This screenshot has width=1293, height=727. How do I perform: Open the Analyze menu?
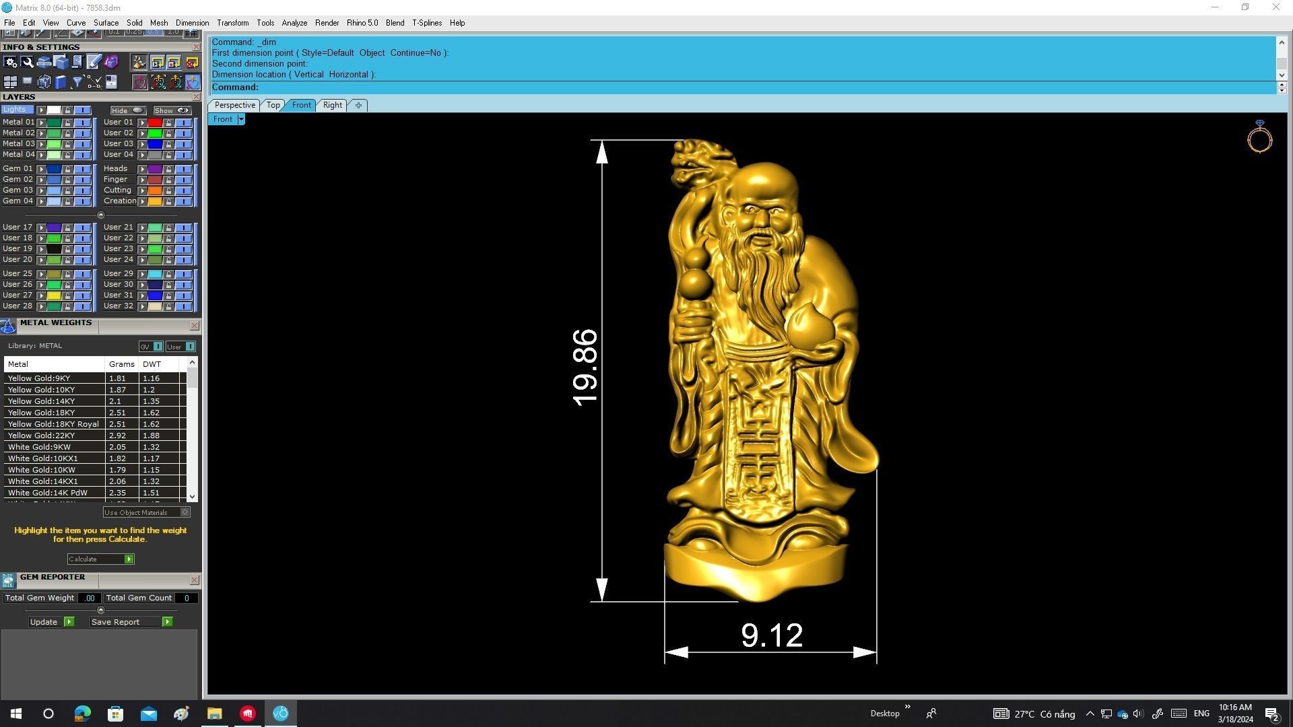click(x=294, y=23)
